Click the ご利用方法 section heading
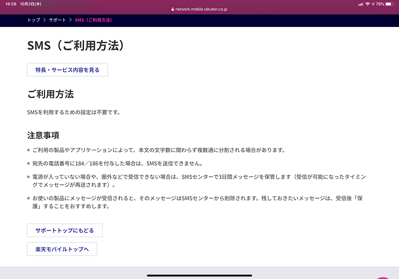This screenshot has height=279, width=399. click(50, 94)
